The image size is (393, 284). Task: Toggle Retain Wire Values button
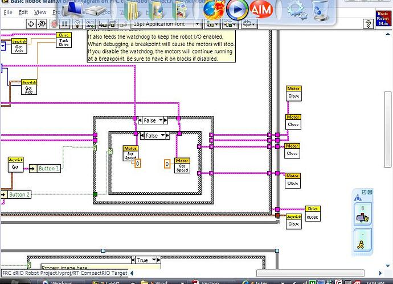click(x=90, y=24)
